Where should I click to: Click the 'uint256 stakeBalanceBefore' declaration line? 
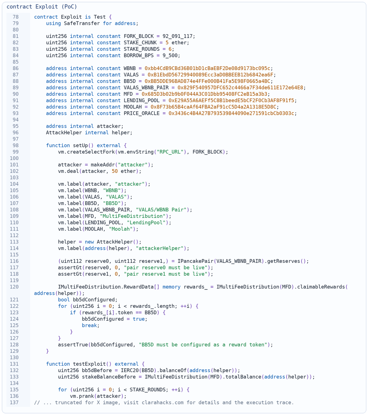coord(186,377)
